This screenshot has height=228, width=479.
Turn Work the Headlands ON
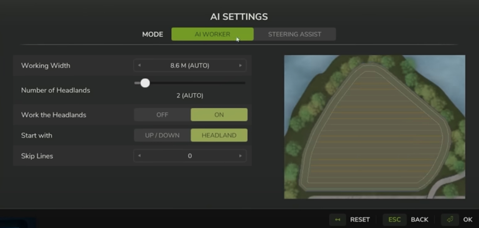click(219, 115)
